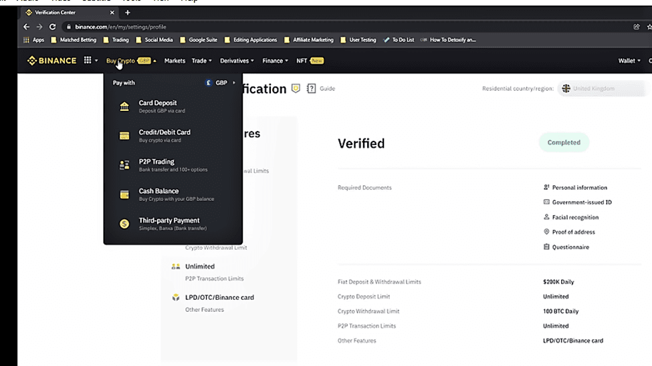Click the globe icon in country field
The width and height of the screenshot is (652, 366).
[x=566, y=88]
